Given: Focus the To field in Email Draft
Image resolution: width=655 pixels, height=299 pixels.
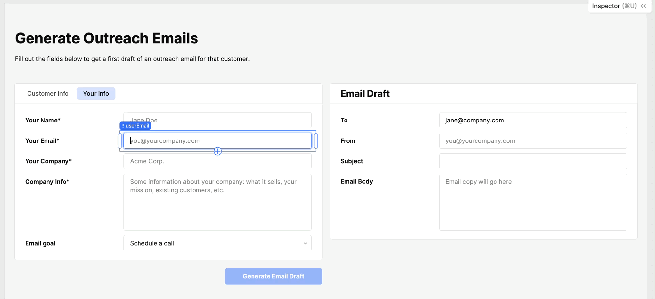Looking at the screenshot, I should [x=533, y=121].
